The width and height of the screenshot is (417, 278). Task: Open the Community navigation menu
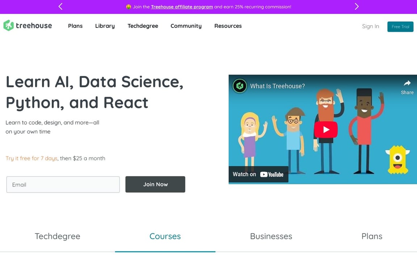(x=186, y=26)
